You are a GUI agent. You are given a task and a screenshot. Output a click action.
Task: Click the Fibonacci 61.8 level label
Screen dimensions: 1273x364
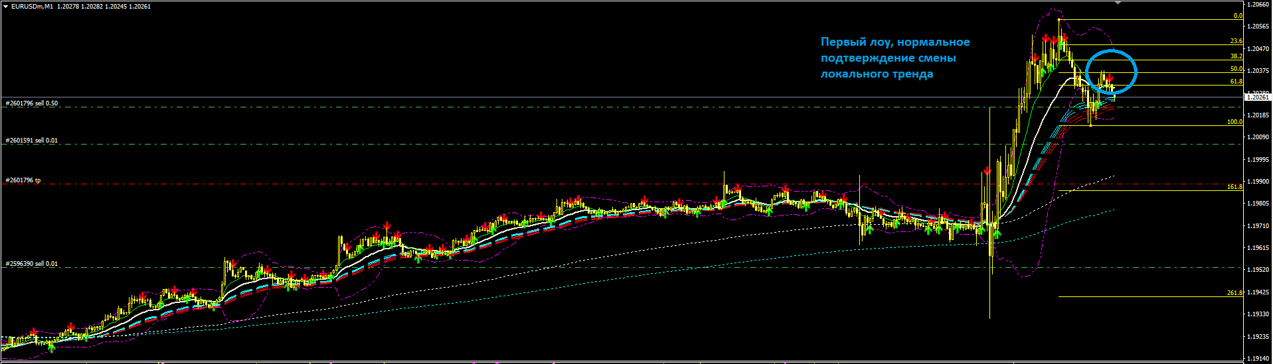point(1236,82)
